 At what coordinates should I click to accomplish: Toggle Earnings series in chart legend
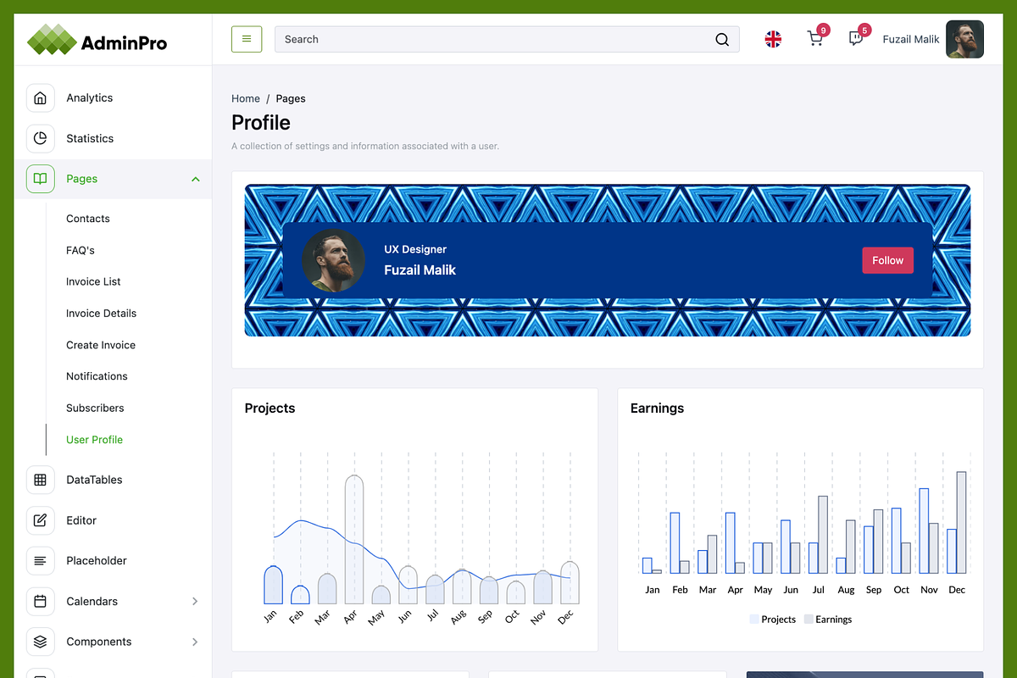pyautogui.click(x=828, y=620)
